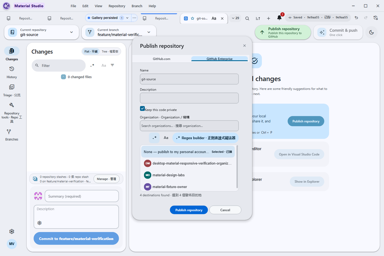Toggle Aa option on git-so... tab
Screen dimensions: 384x256
tap(214, 18)
